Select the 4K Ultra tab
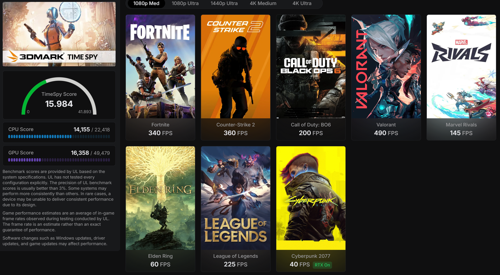The width and height of the screenshot is (500, 275). click(x=302, y=3)
